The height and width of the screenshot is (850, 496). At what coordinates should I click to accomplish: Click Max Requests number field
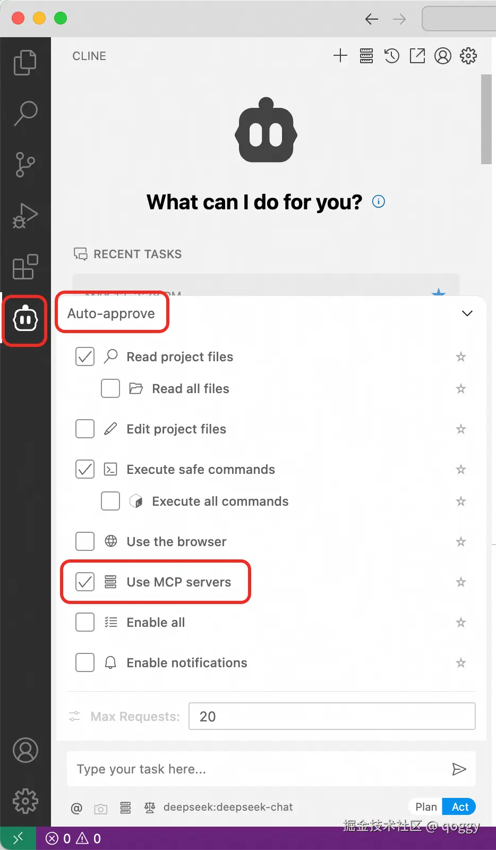point(332,716)
